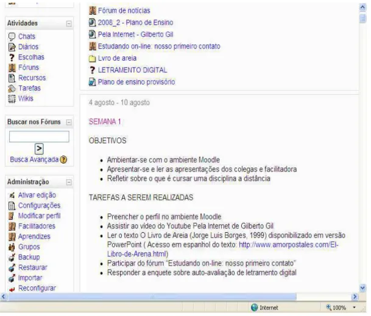Screen dimensions: 371x316
Task: Click the Wikis icon in Atividades
Action: pyautogui.click(x=12, y=98)
